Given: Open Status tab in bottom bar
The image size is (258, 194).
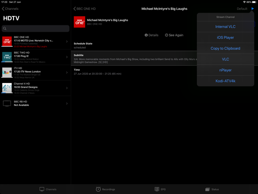Looking at the screenshot, I should click(212, 189).
